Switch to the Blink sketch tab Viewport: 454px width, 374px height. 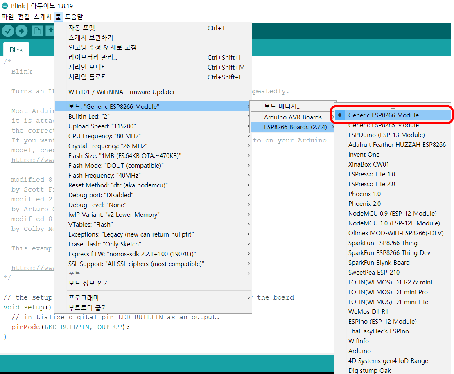pyautogui.click(x=16, y=50)
